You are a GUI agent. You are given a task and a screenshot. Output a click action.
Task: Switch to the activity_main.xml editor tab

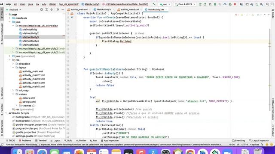coord(79,9)
